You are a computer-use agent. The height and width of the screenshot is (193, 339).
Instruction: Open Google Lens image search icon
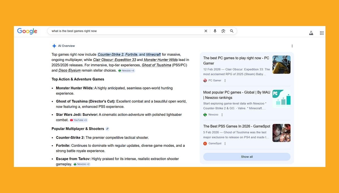tap(223, 31)
